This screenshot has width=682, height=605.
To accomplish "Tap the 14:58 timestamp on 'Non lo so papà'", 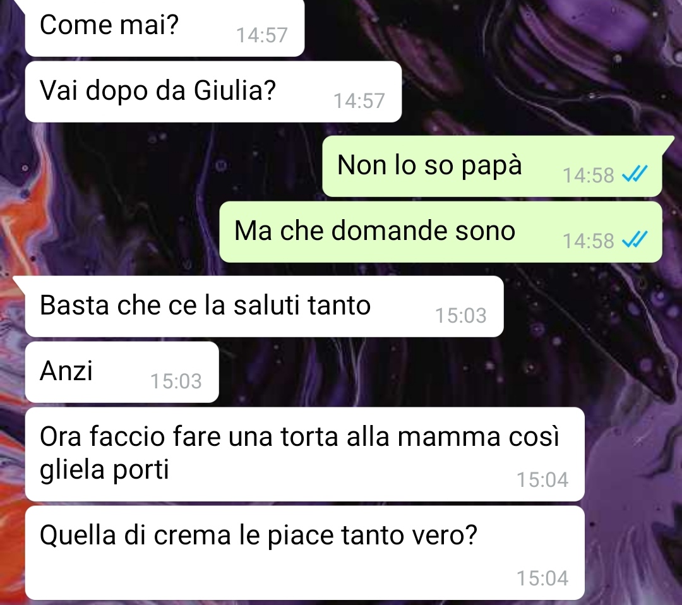I will tap(588, 176).
